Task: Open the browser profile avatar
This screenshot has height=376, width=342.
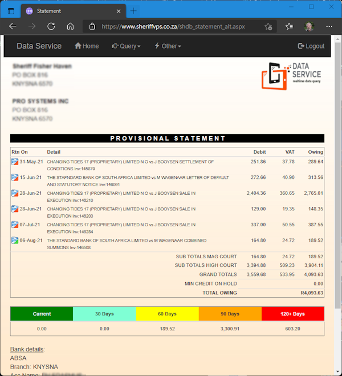Action: tap(309, 26)
